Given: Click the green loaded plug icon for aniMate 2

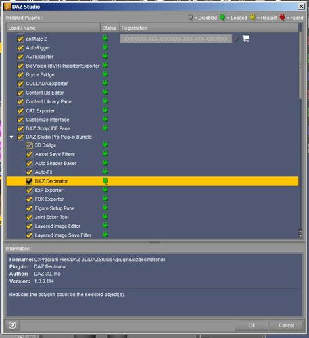Looking at the screenshot, I should [105, 38].
